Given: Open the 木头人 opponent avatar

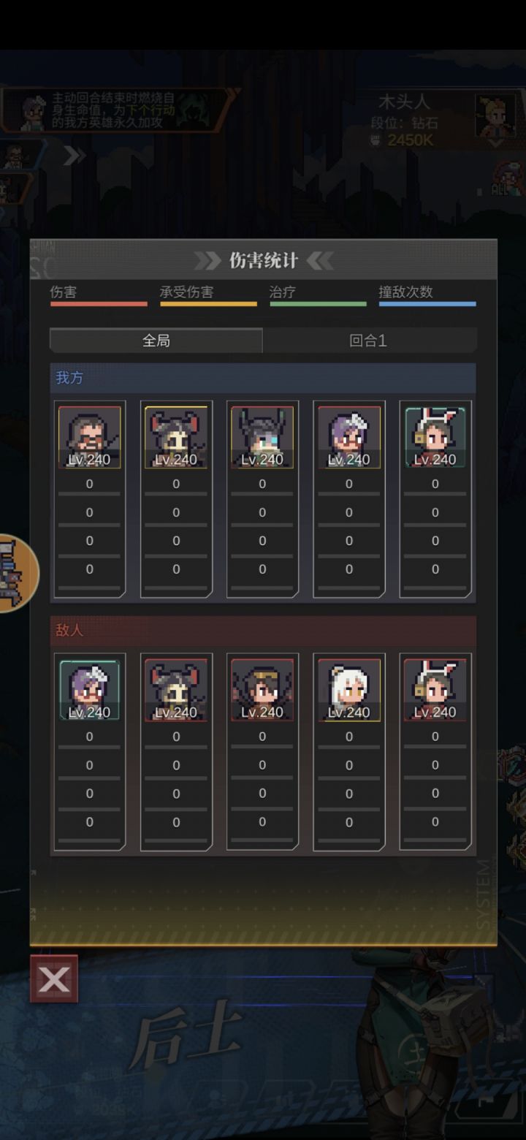Looking at the screenshot, I should point(495,115).
